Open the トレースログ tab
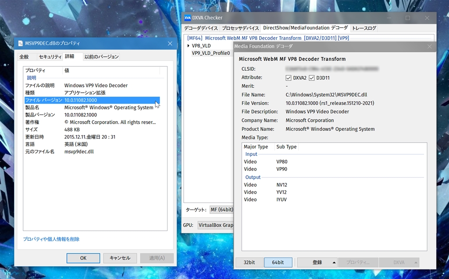449x279 pixels. [363, 28]
